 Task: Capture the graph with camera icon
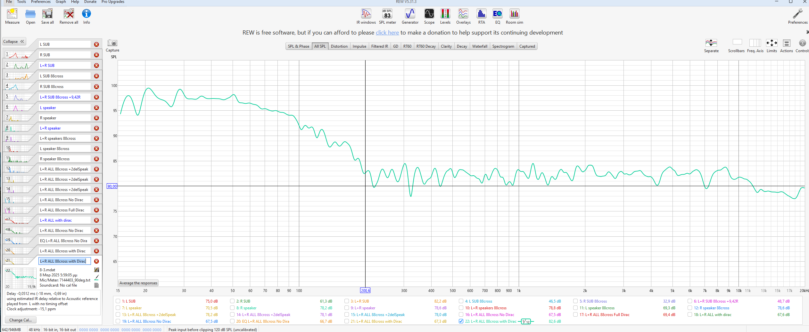112,43
